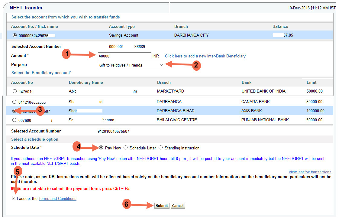Screen dimensions: 339x222
Task: Select the Standing Instruction option
Action: tap(160, 148)
